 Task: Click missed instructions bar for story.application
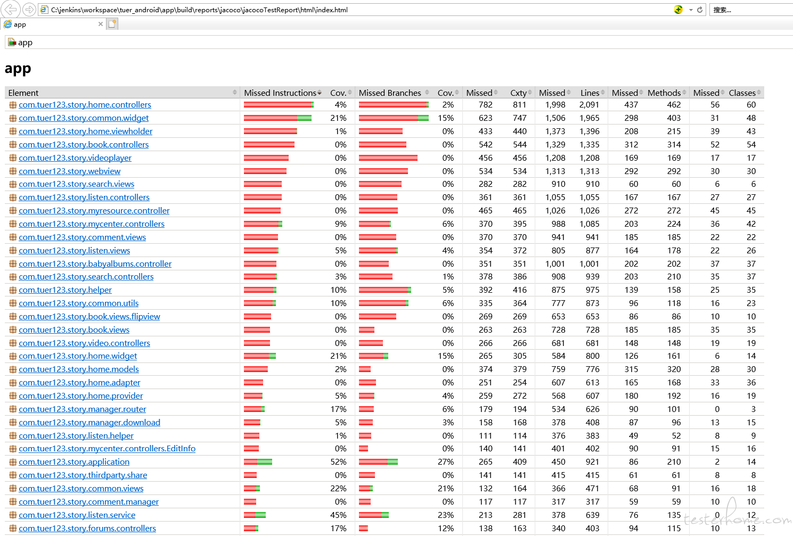point(258,462)
